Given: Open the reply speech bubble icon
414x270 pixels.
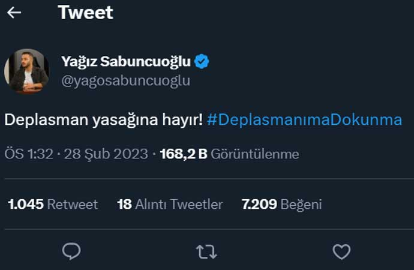Looking at the screenshot, I should [x=71, y=251].
